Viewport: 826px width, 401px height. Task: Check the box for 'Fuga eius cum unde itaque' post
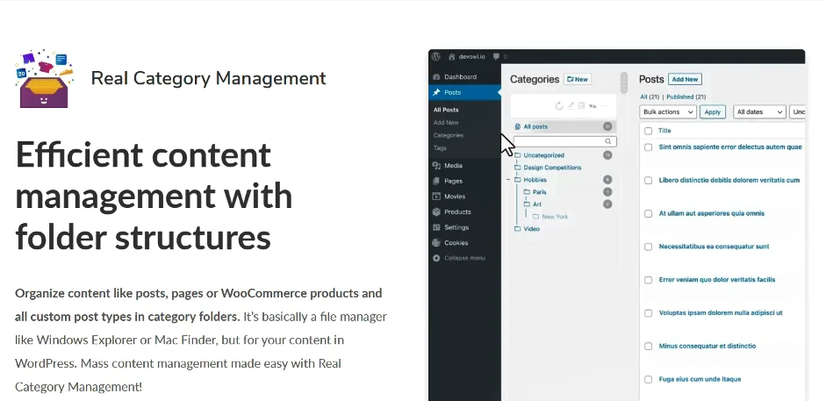[649, 379]
